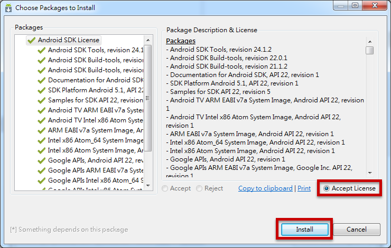
Task: Click text 'Android SDK Tools, revision 24.1.2'
Action: 221,50
